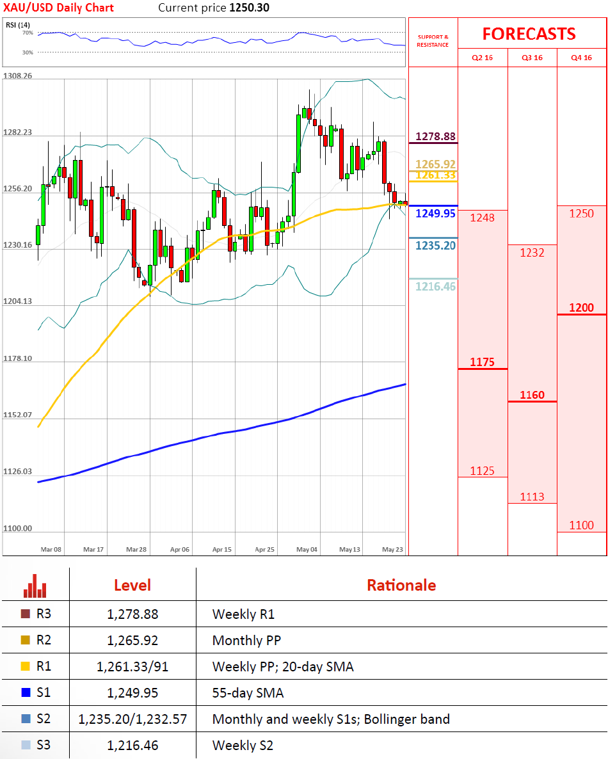Click the Weekly R1 rationale cell
608x759 pixels.
(x=243, y=614)
